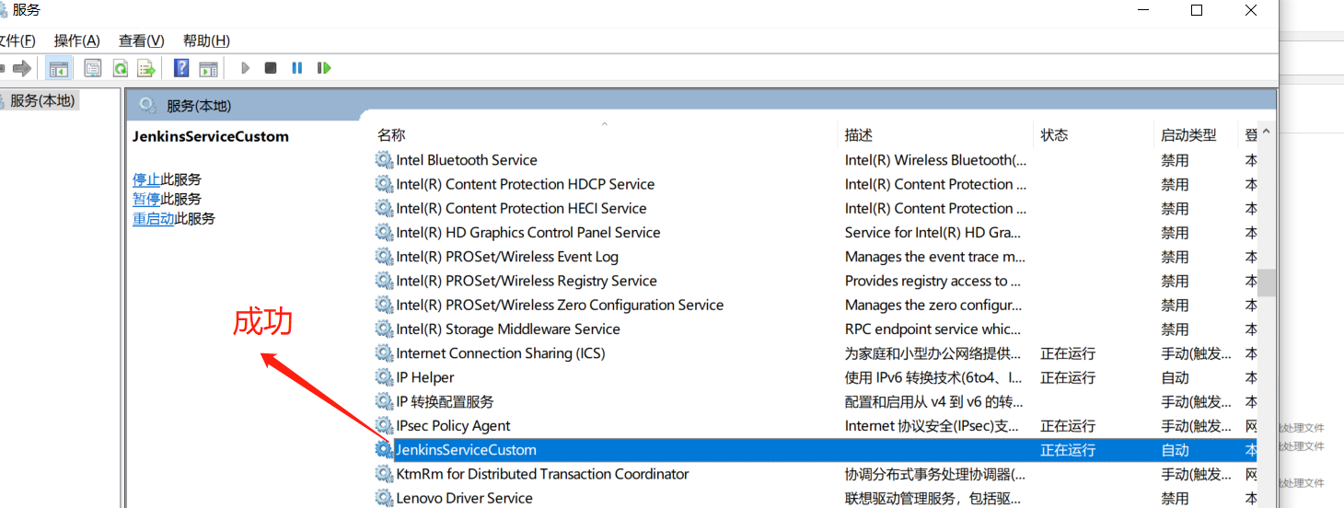Click gear icon of IP Helper row
This screenshot has height=508, width=1344.
(384, 377)
